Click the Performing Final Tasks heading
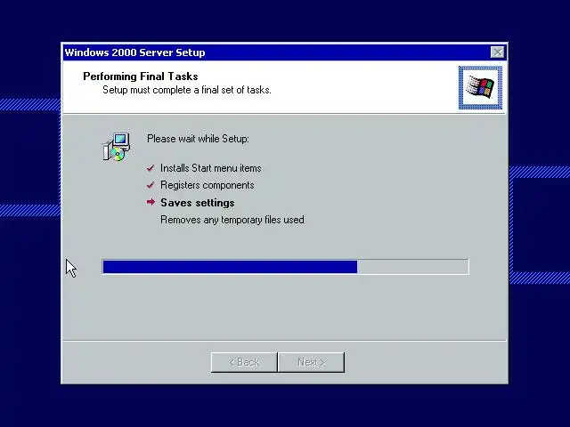Image resolution: width=570 pixels, height=427 pixels. pyautogui.click(x=141, y=77)
